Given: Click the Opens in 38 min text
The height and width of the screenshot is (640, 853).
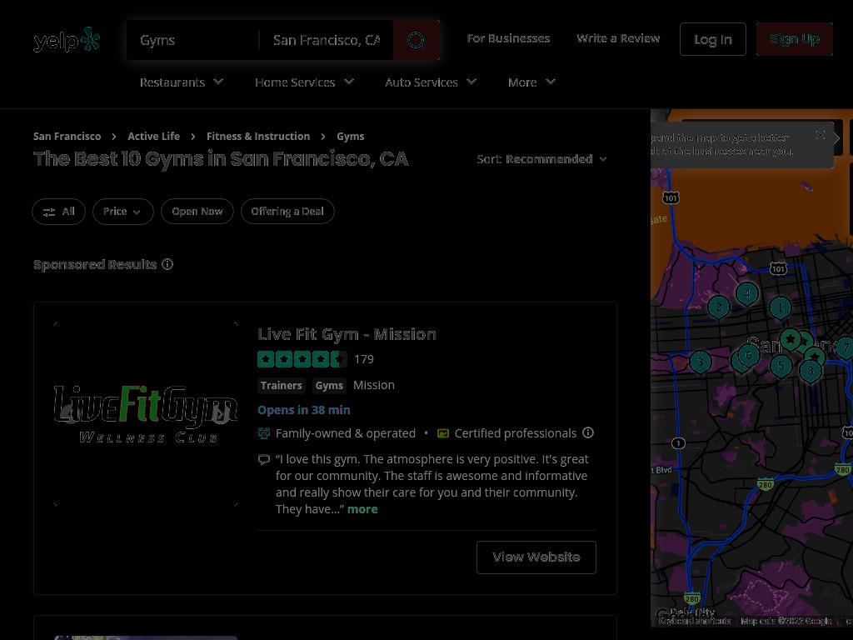Looking at the screenshot, I should [x=303, y=410].
